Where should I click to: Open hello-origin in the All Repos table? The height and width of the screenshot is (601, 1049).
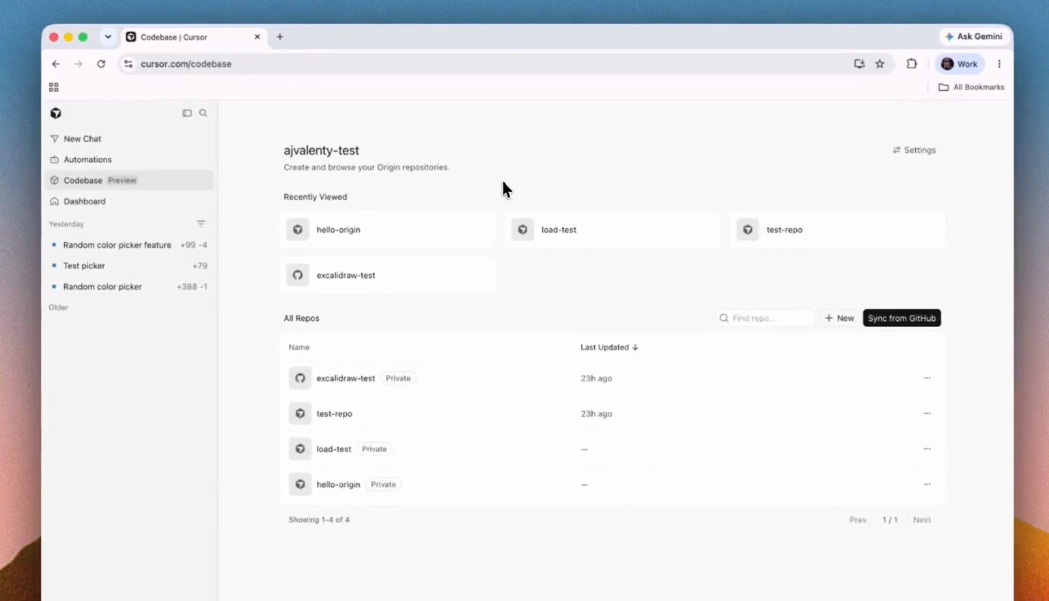point(338,485)
